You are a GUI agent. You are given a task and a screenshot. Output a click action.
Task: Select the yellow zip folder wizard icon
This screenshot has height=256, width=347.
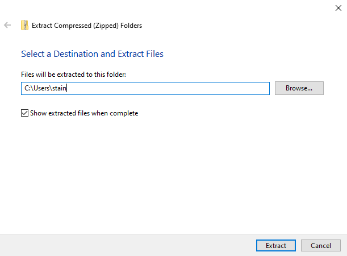coord(24,25)
